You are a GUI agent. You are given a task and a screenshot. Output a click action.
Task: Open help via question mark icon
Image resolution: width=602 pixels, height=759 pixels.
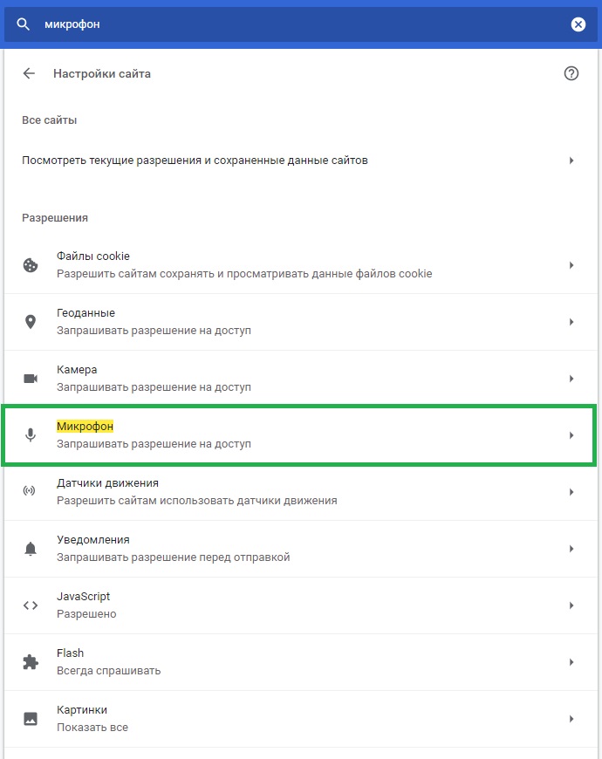pos(571,73)
